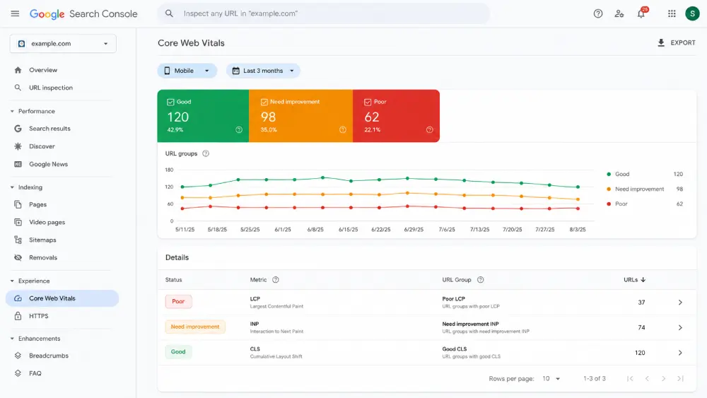This screenshot has height=398, width=707.
Task: Collapse the Enhancements section
Action: [12, 339]
